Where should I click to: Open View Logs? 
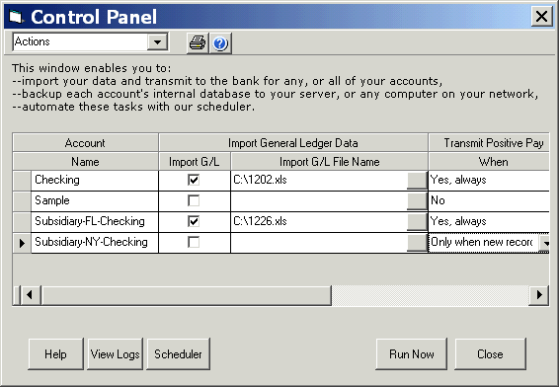click(x=116, y=353)
